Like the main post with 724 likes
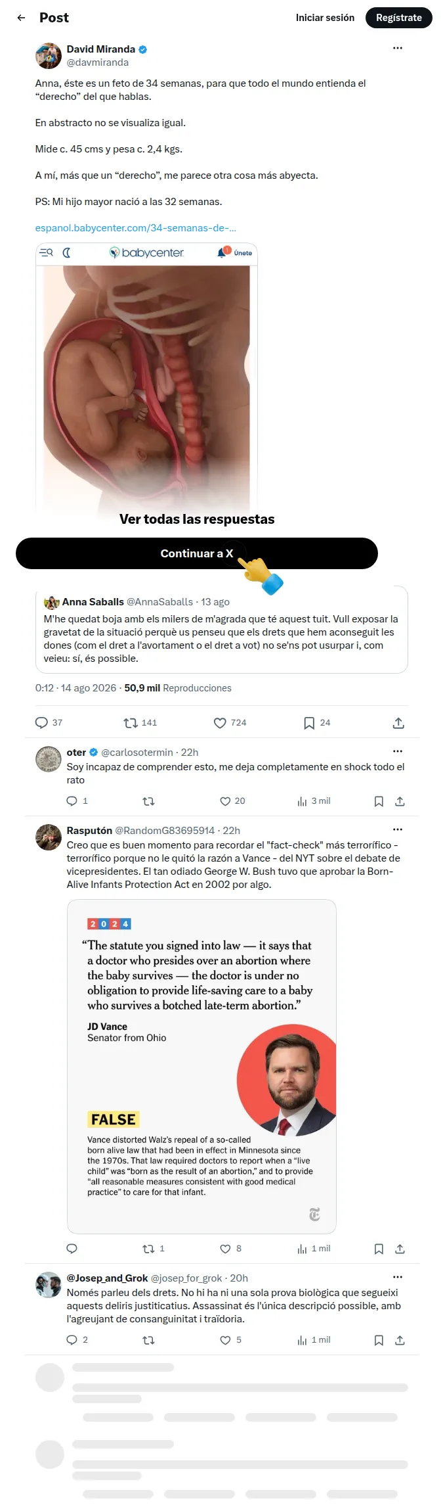443x1509 pixels. [x=221, y=723]
